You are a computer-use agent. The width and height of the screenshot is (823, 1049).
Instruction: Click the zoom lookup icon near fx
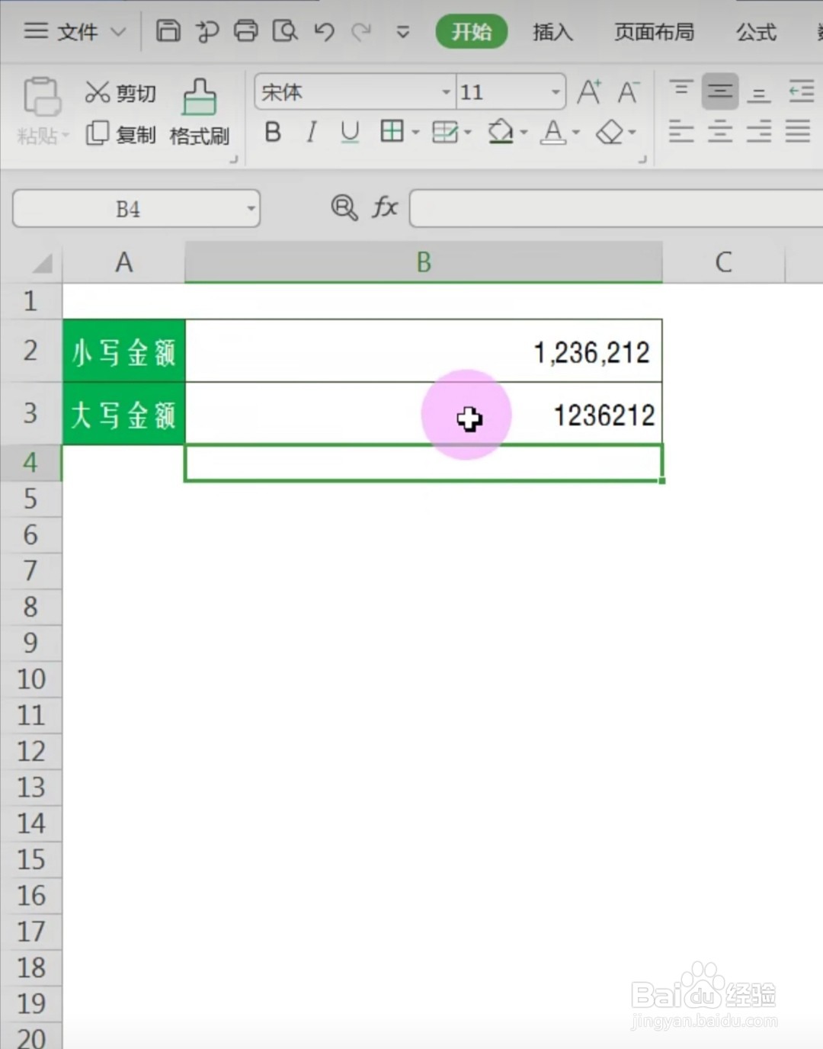(x=344, y=207)
